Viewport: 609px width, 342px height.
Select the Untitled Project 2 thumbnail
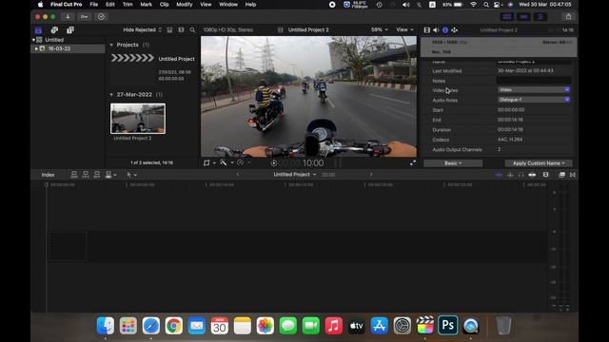click(138, 118)
